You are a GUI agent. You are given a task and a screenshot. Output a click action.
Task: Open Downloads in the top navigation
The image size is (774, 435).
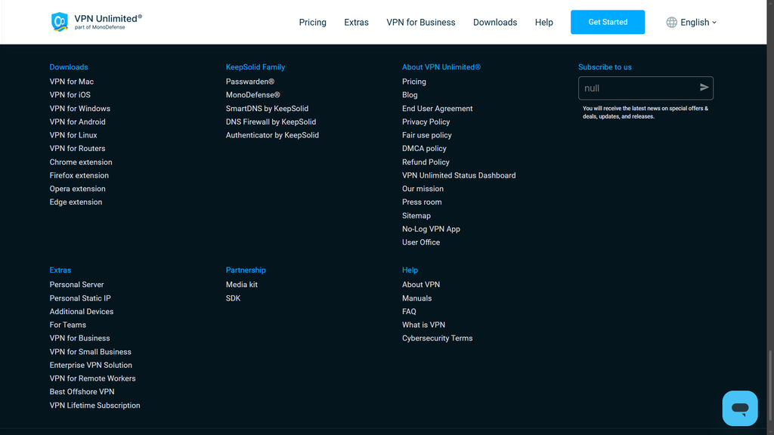495,22
